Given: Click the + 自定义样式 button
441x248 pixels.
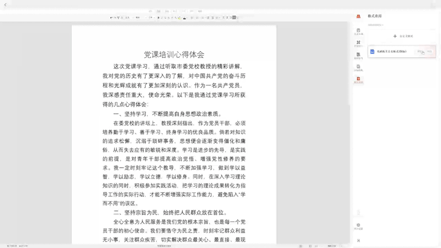Looking at the screenshot, I should click(x=403, y=36).
